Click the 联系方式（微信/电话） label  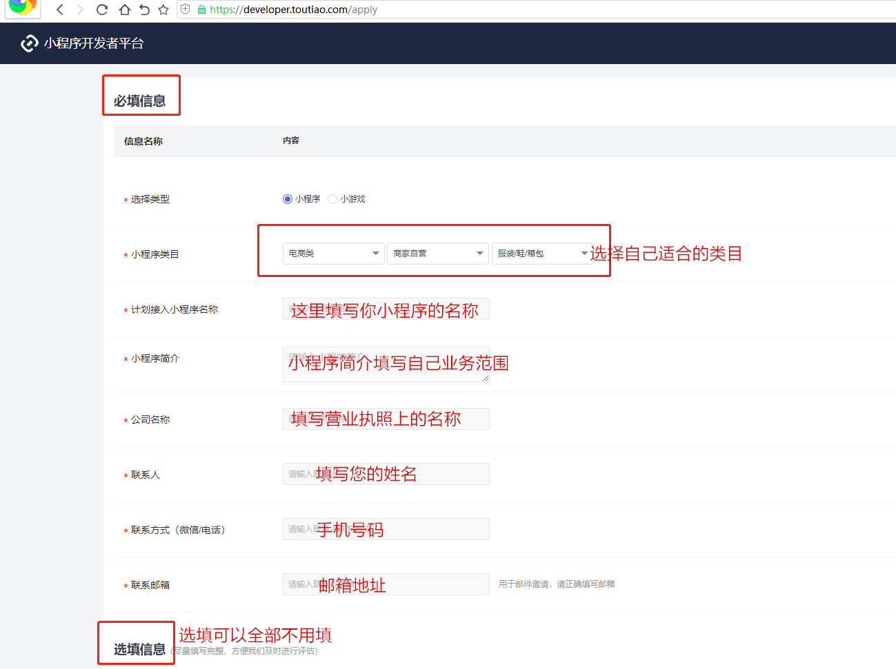(178, 530)
